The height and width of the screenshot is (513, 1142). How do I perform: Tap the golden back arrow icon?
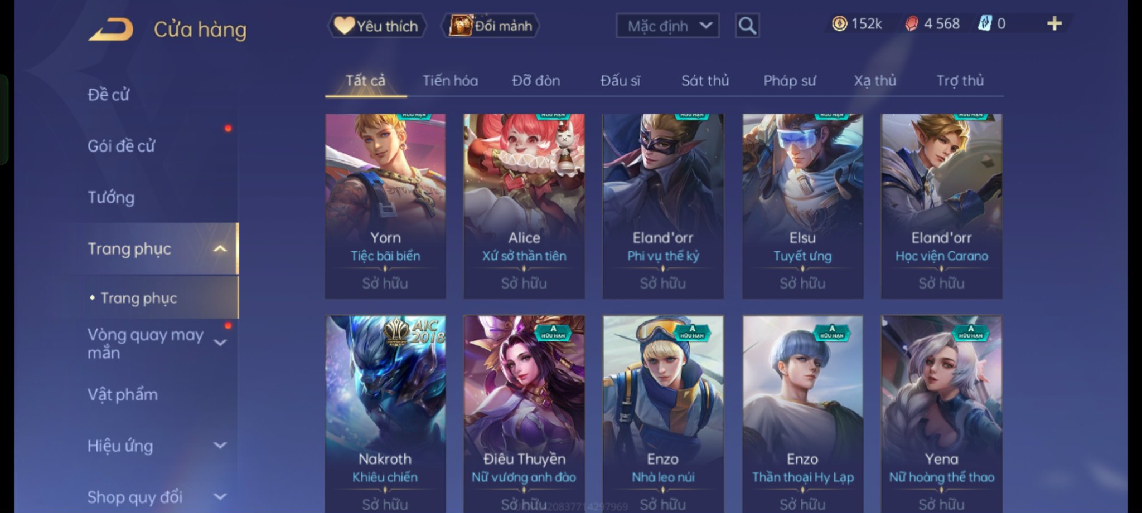110,29
